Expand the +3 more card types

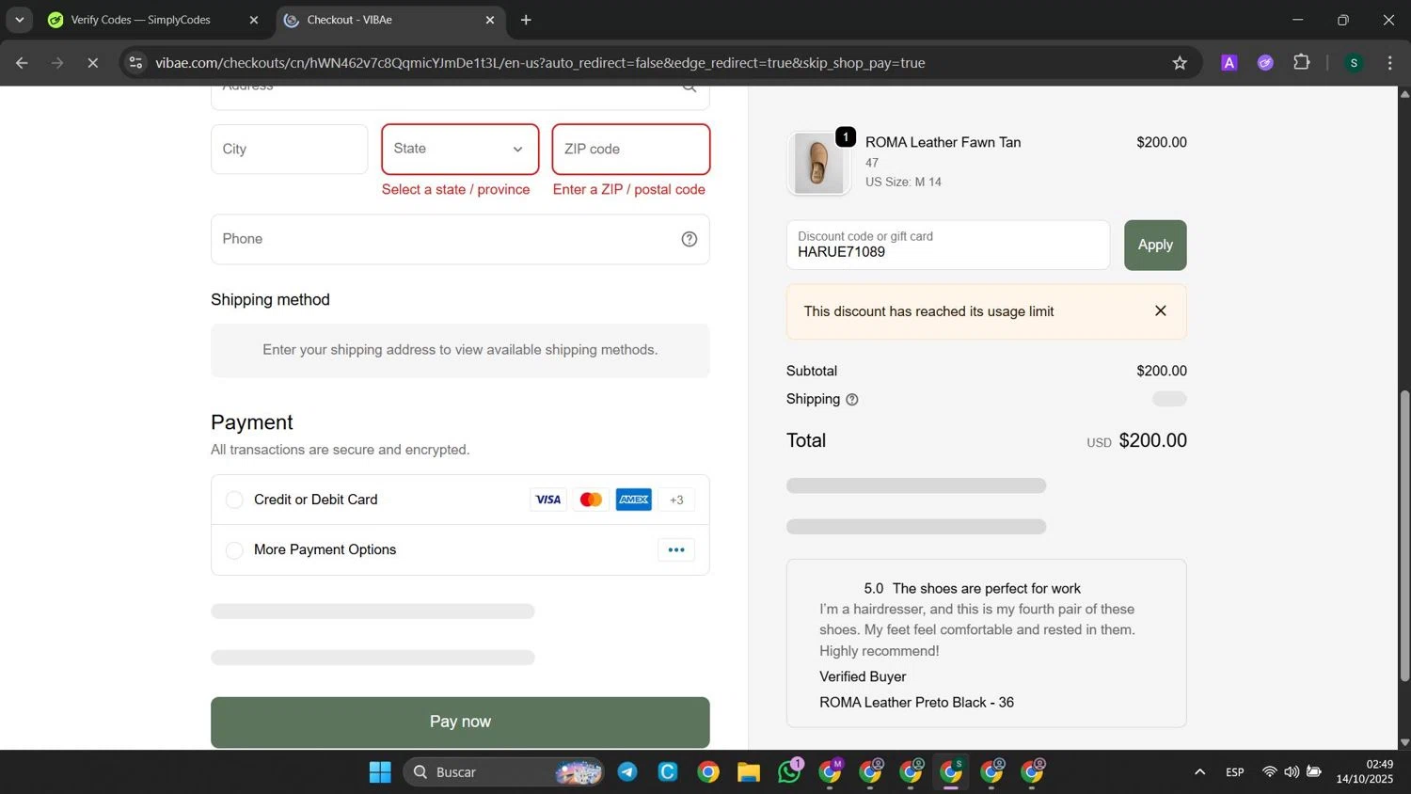tap(676, 500)
